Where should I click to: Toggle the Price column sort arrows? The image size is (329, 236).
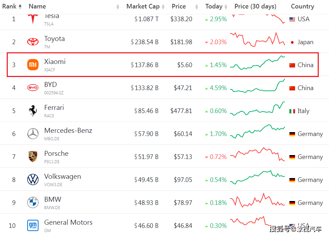[196, 7]
